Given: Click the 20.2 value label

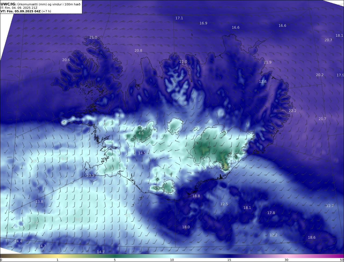Looking at the screenshot, I should pyautogui.click(x=320, y=75).
